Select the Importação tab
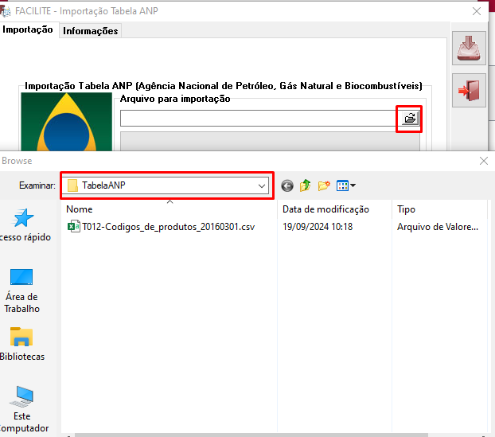 click(28, 29)
